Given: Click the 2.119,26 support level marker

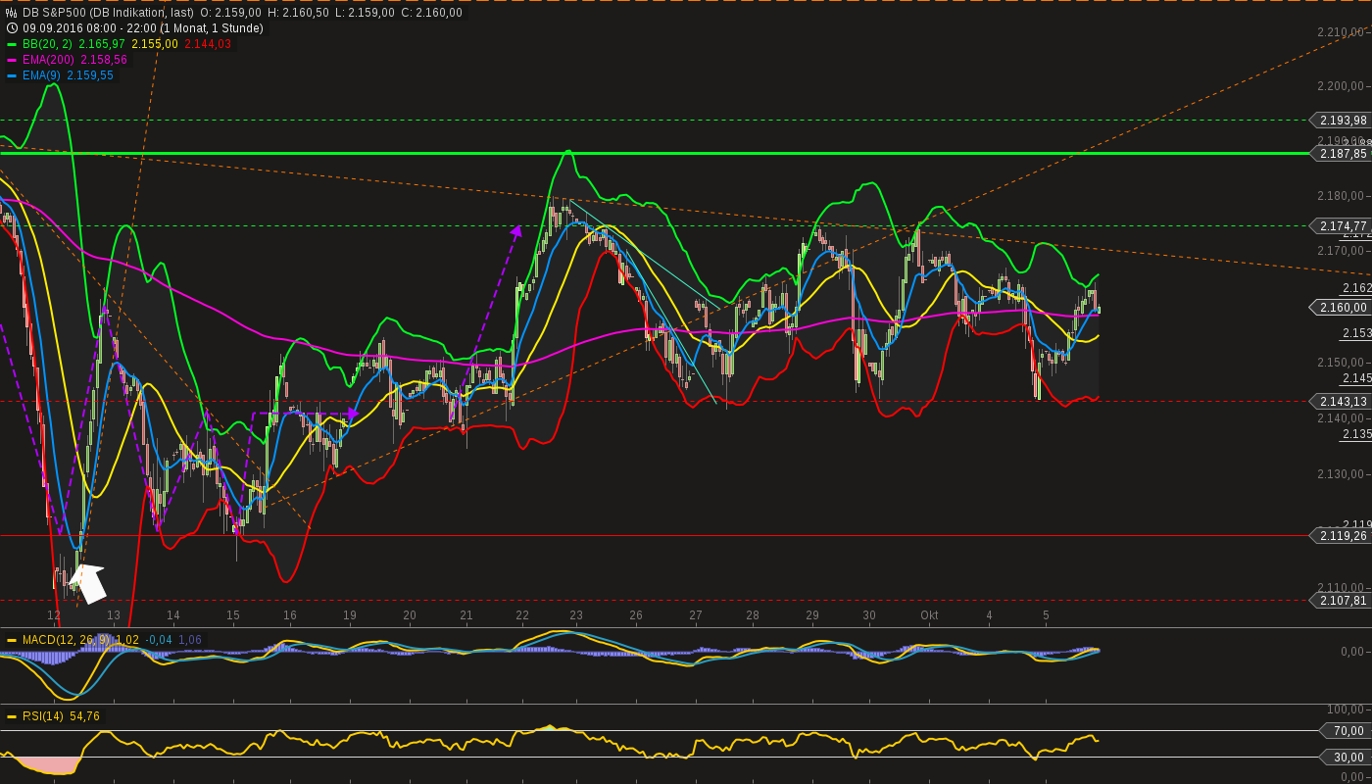Looking at the screenshot, I should (1341, 536).
